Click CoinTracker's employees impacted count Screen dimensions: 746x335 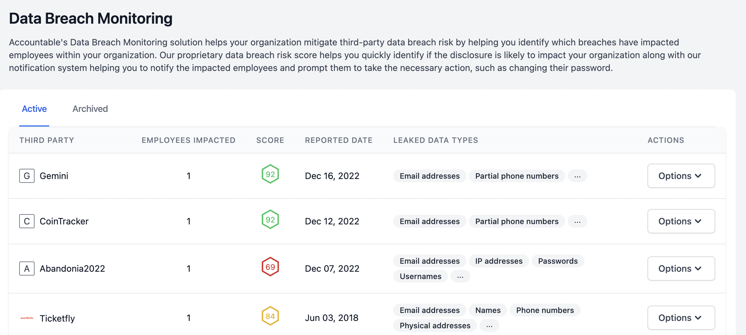click(x=189, y=221)
